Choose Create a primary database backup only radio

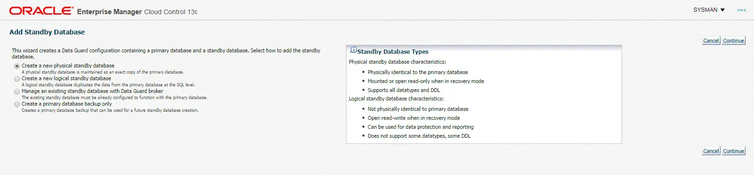[17, 104]
